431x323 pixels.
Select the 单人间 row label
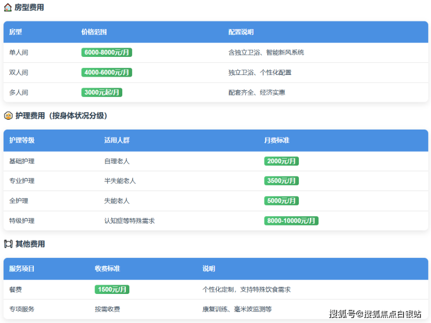coord(19,52)
